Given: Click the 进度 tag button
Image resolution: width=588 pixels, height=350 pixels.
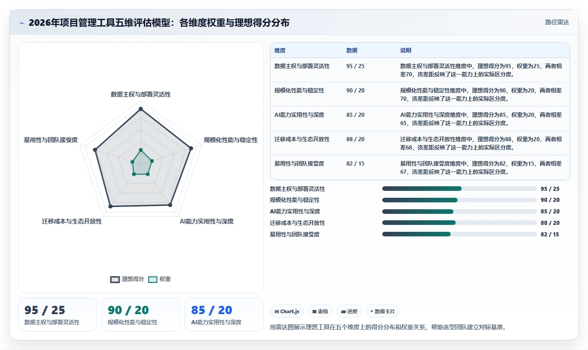Looking at the screenshot, I should click(349, 311).
